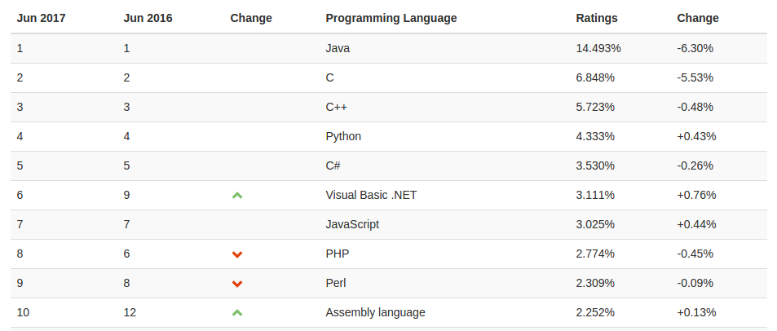Click the Jun 2017 rank '10' cell
Viewport: 777px width, 331px height.
pyautogui.click(x=23, y=313)
